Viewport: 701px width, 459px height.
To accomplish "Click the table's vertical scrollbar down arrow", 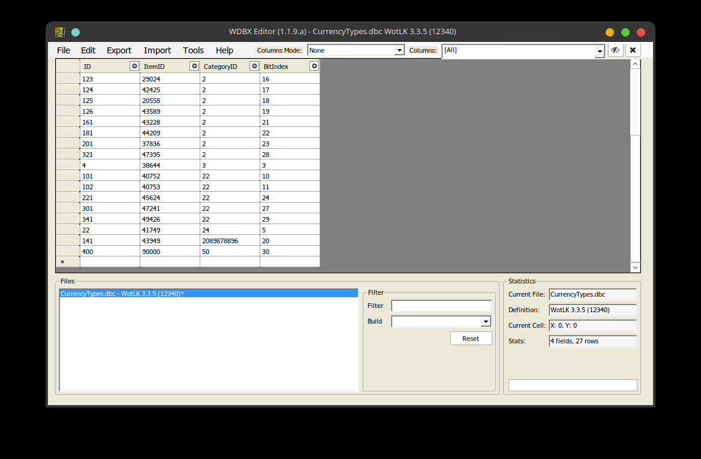I will click(636, 267).
